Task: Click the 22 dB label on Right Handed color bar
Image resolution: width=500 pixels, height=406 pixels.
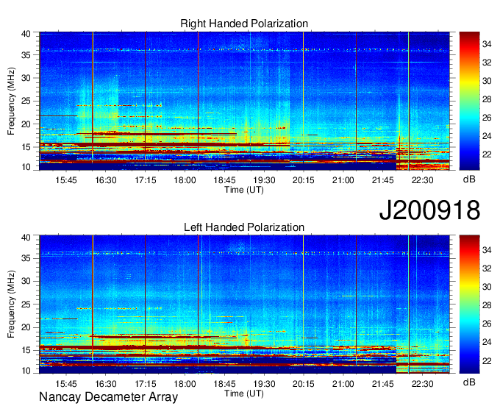Action: [x=487, y=154]
